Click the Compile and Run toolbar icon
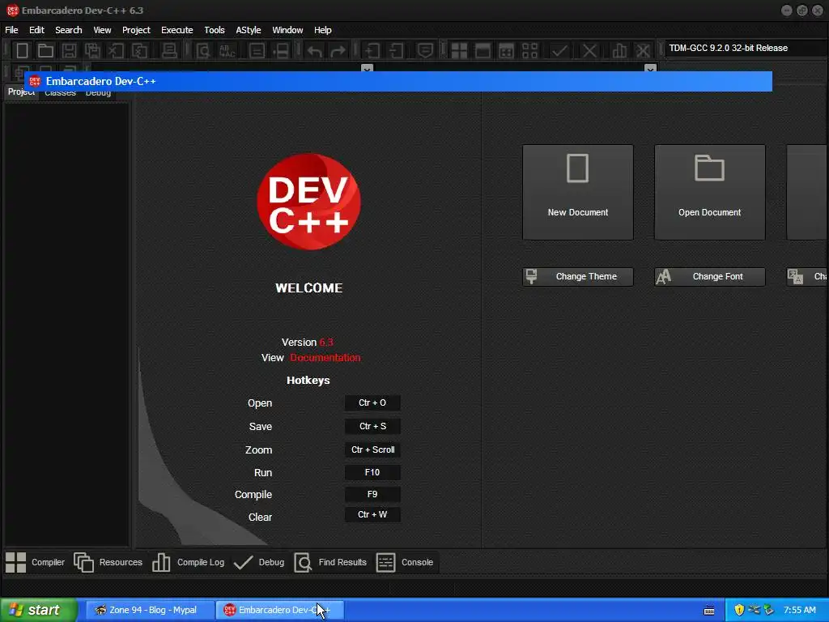 506,51
